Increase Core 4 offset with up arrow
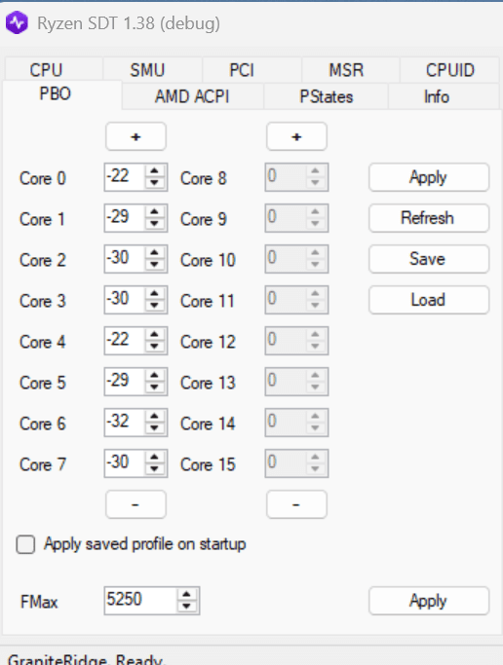Screen dimensions: 503x665 155,334
